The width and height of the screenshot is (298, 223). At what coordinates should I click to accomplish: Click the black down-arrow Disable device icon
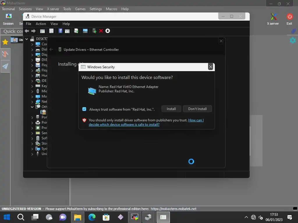point(108,31)
